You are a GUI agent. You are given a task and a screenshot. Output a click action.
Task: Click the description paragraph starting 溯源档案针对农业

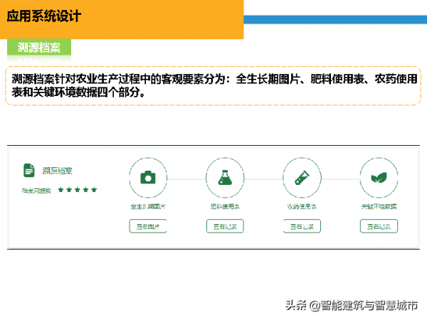coord(214,85)
